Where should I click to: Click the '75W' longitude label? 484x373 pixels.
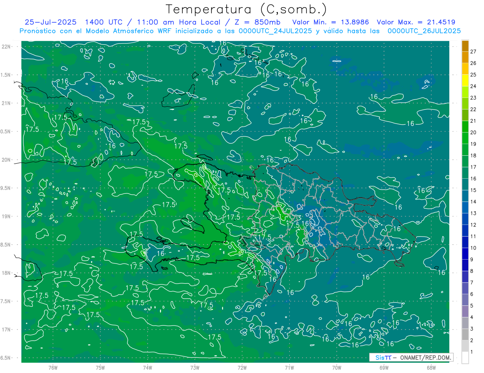click(100, 367)
